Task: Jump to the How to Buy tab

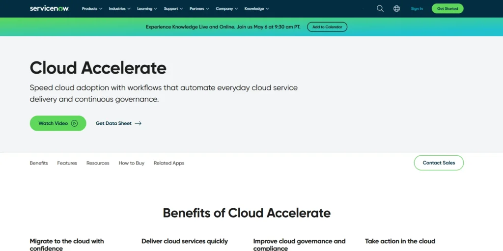Action: coord(132,163)
